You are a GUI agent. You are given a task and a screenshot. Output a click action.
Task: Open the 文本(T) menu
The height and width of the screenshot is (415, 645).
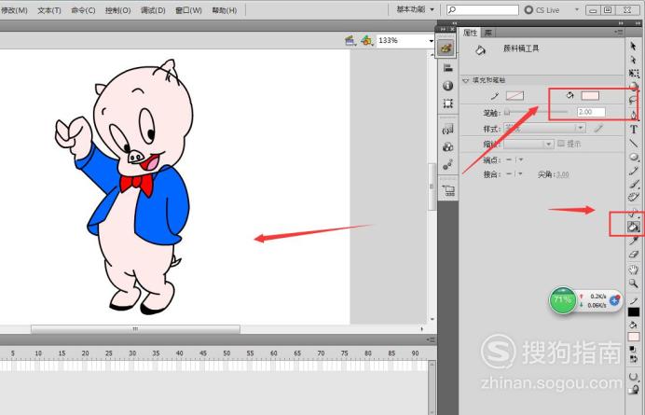tap(49, 10)
